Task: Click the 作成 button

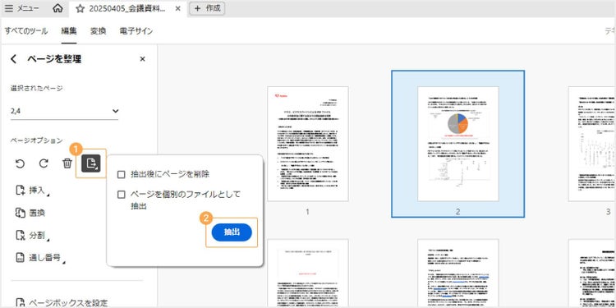Action: coord(207,8)
